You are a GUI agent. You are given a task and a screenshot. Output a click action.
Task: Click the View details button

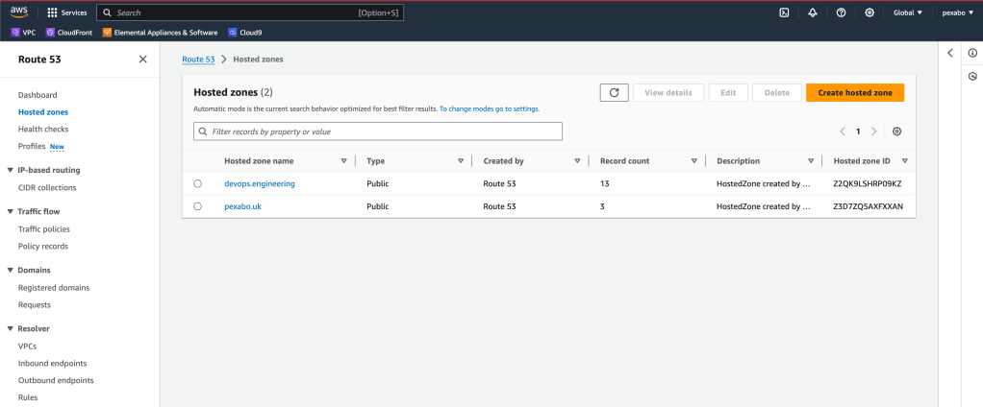tap(668, 92)
